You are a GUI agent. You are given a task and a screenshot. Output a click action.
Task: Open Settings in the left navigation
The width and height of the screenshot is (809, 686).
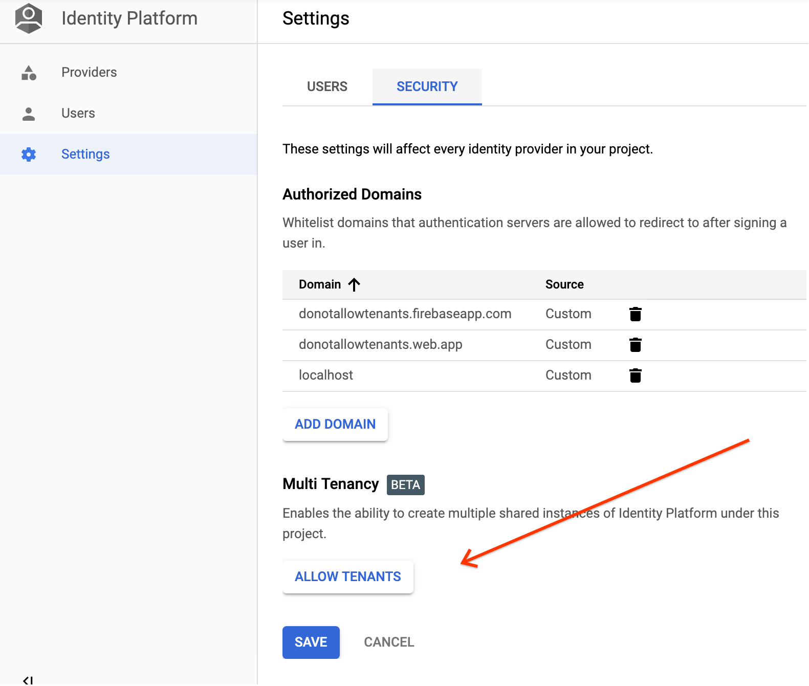pos(85,154)
